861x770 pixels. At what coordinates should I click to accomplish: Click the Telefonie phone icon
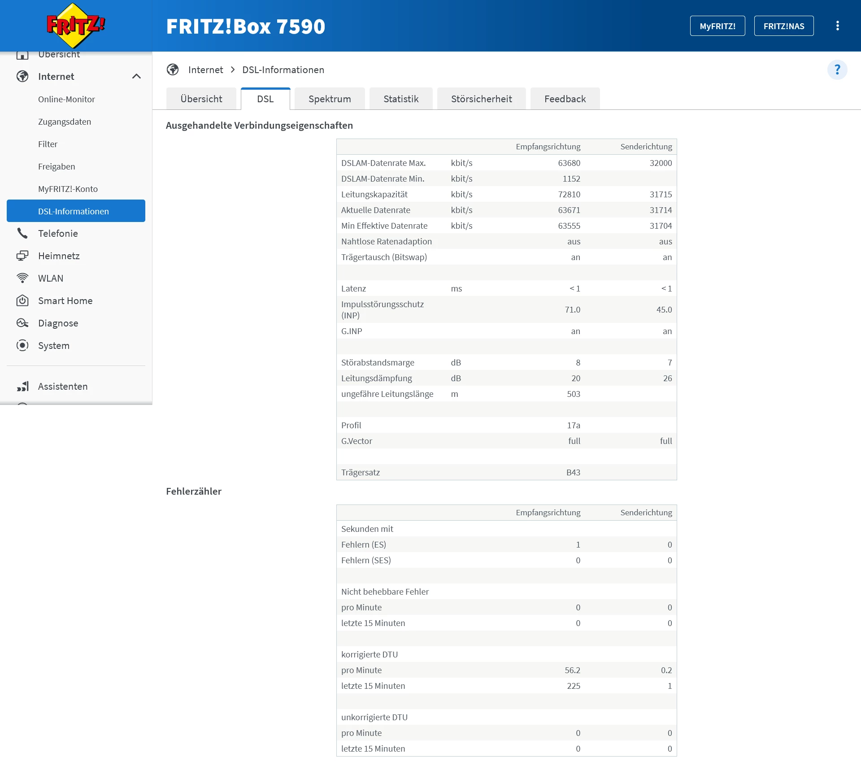pyautogui.click(x=22, y=233)
